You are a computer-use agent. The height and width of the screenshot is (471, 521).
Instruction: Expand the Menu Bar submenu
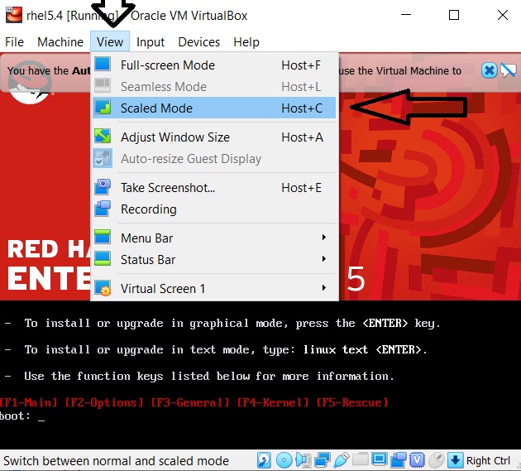[x=146, y=238]
